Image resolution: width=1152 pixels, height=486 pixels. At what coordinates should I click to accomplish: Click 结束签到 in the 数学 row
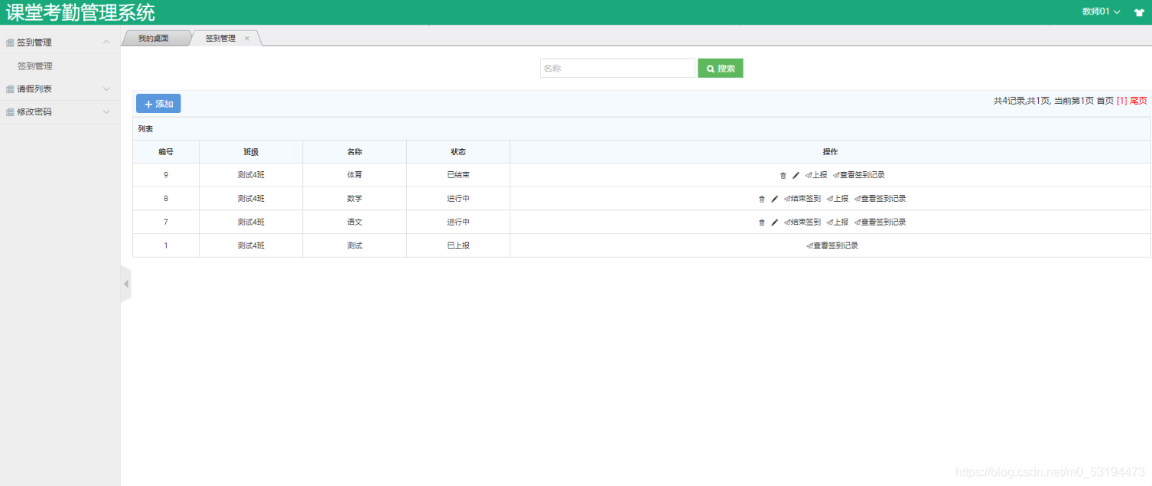coord(802,199)
